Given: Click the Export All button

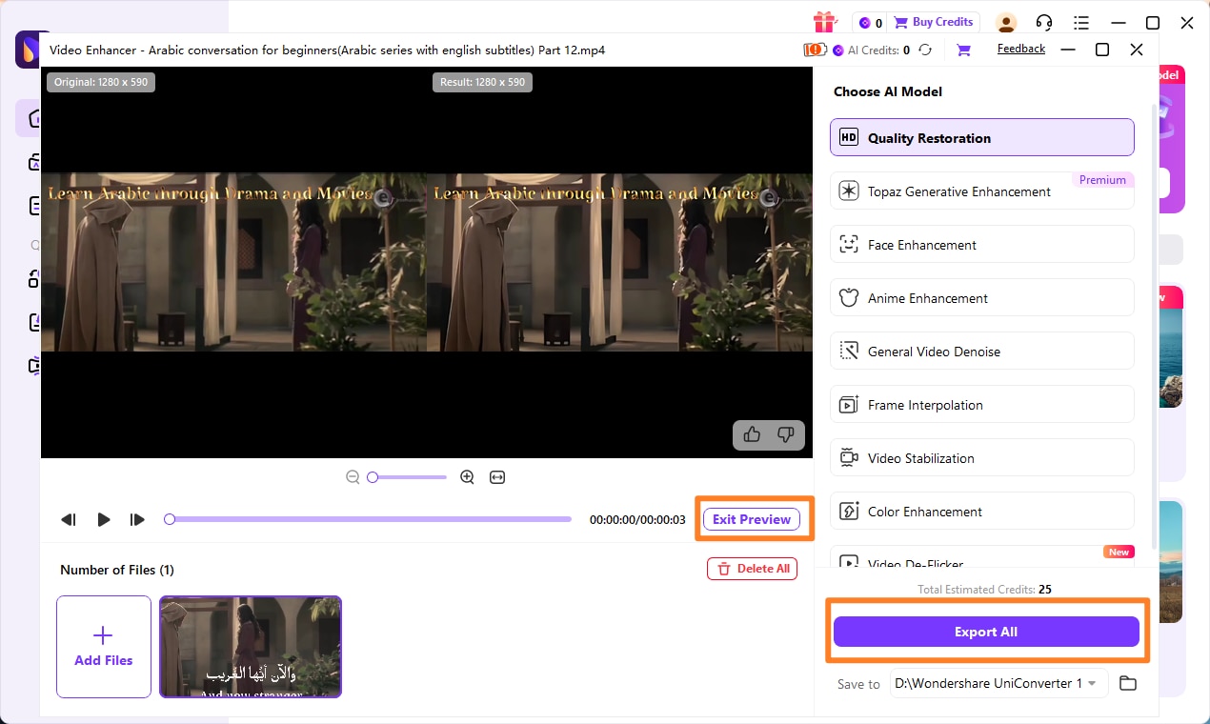Looking at the screenshot, I should (x=986, y=632).
